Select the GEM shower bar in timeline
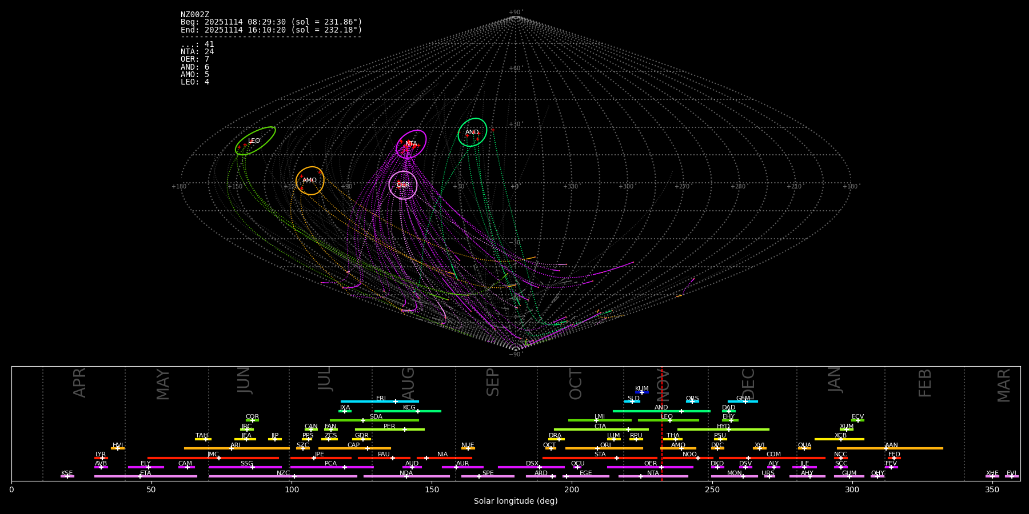 [x=743, y=401]
